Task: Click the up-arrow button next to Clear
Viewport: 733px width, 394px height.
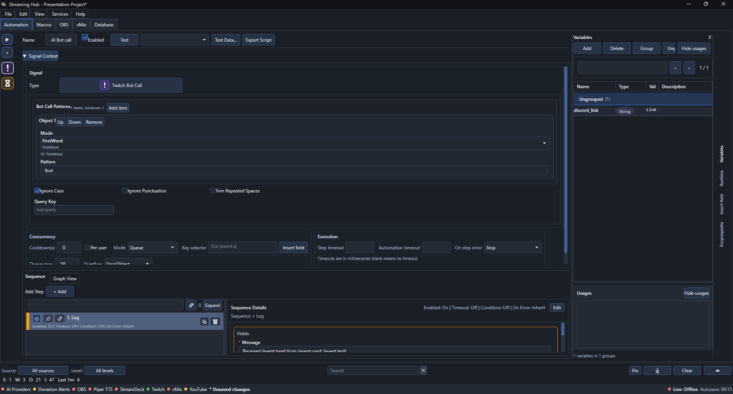Action: [717, 371]
